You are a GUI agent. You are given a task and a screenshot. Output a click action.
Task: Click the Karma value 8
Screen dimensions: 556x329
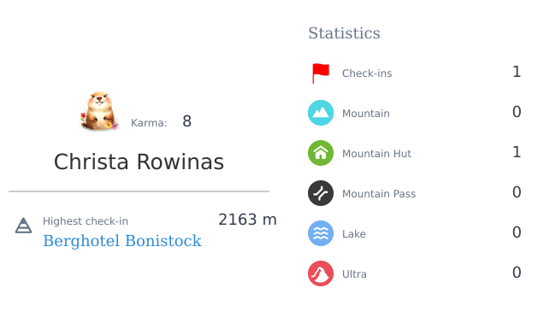coord(186,121)
